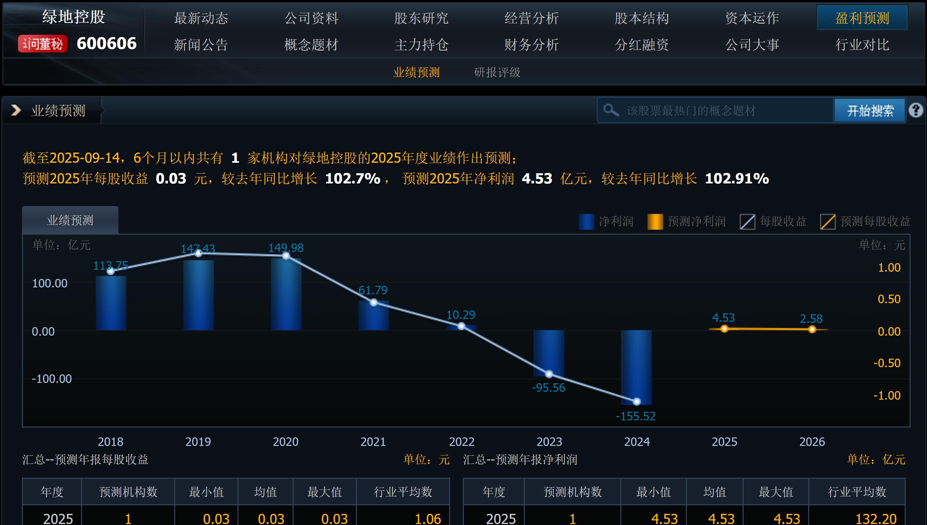The image size is (927, 525).
Task: Toggle the 净利润 legend swatch
Action: [x=586, y=221]
